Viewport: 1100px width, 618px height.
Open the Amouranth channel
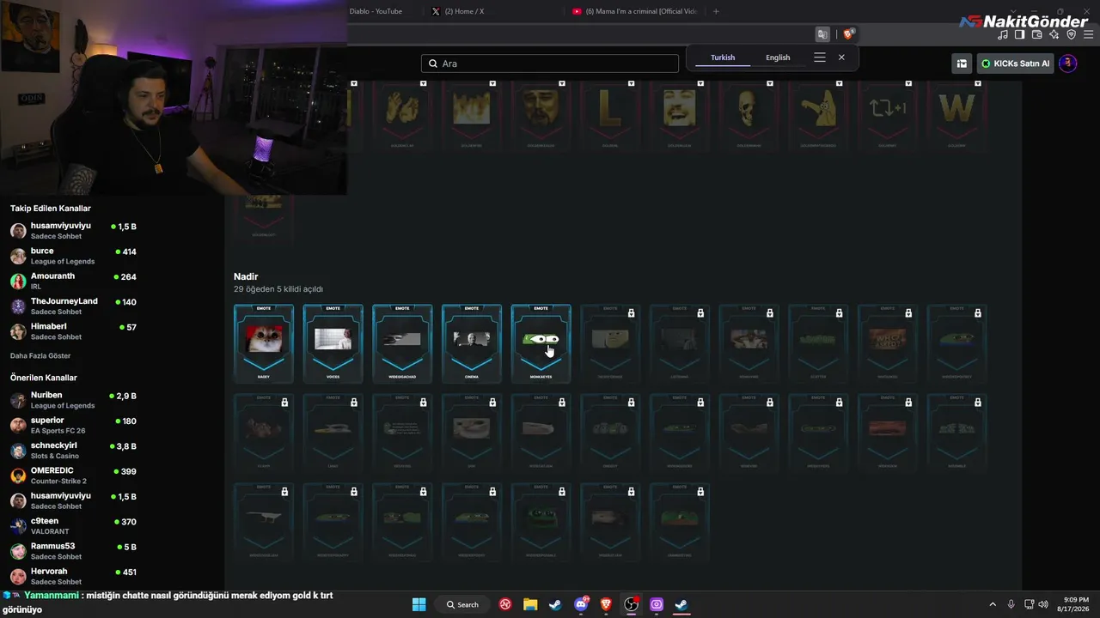point(73,281)
